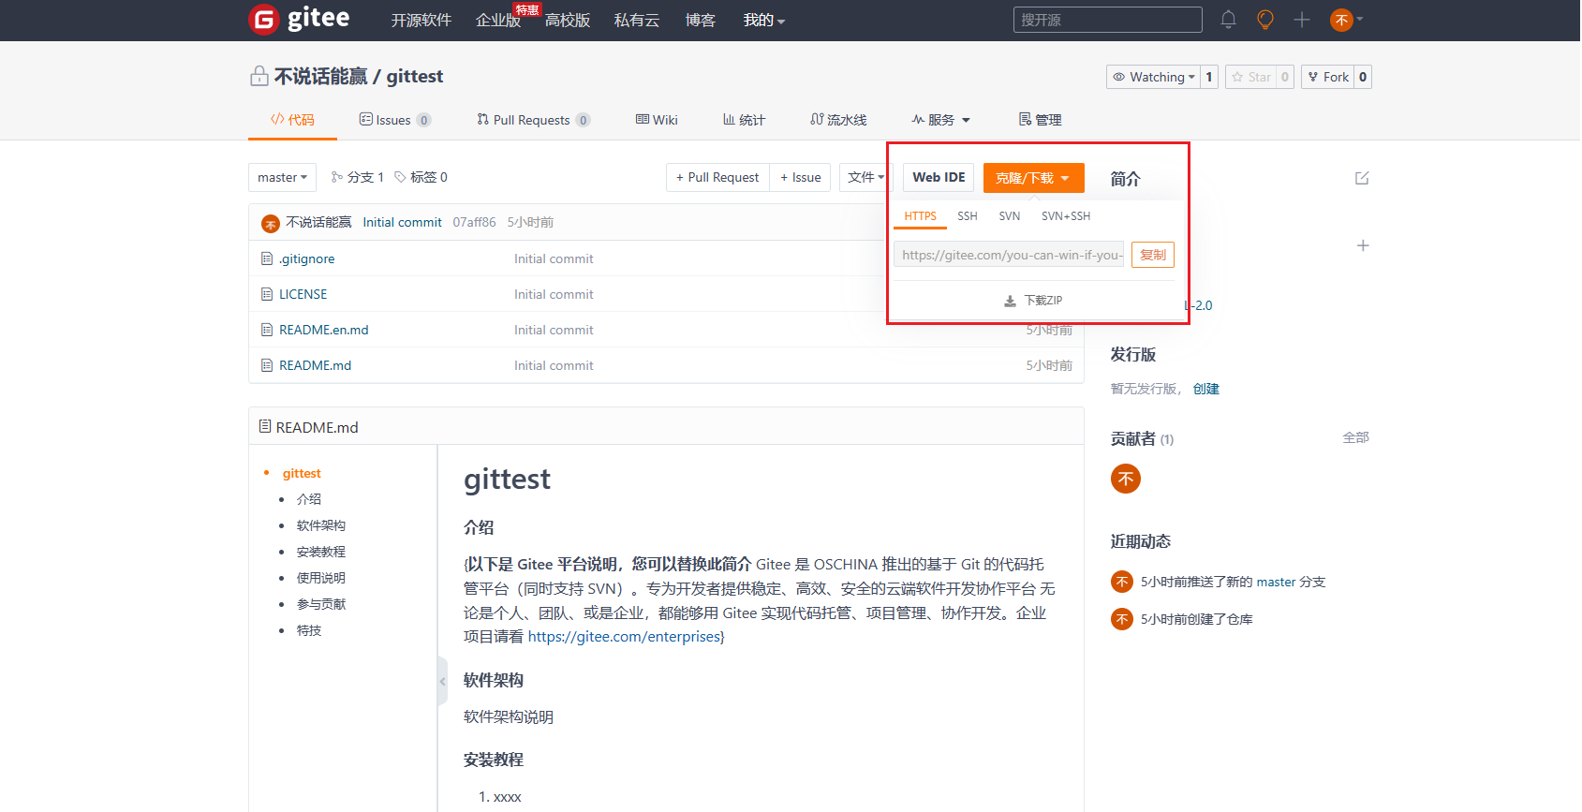Expand the 我的 menu in header

click(x=763, y=20)
